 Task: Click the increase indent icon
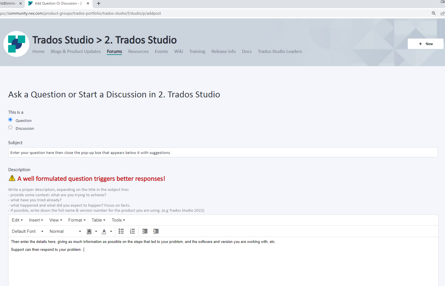(x=156, y=231)
